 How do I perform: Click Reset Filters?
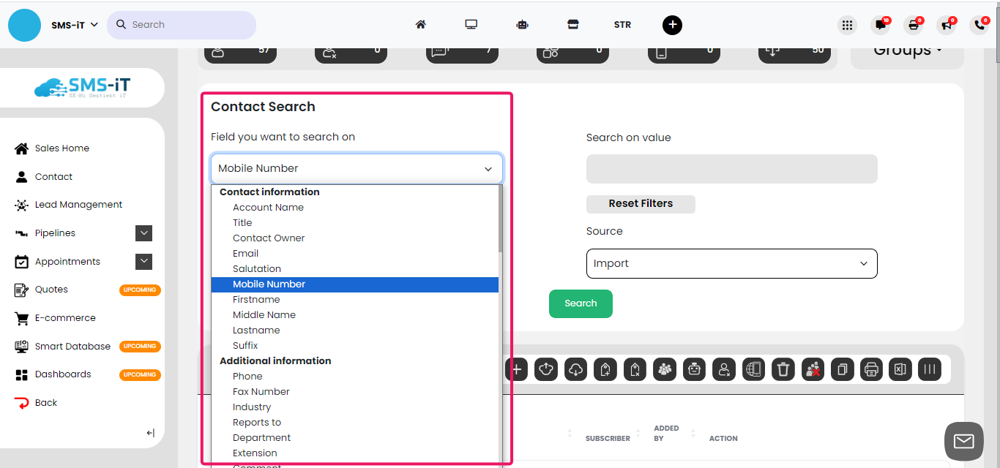pyautogui.click(x=640, y=204)
